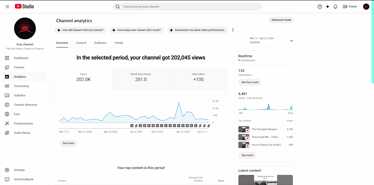Image resolution: width=374 pixels, height=185 pixels.
Task: Open the notifications bell
Action: tap(335, 7)
